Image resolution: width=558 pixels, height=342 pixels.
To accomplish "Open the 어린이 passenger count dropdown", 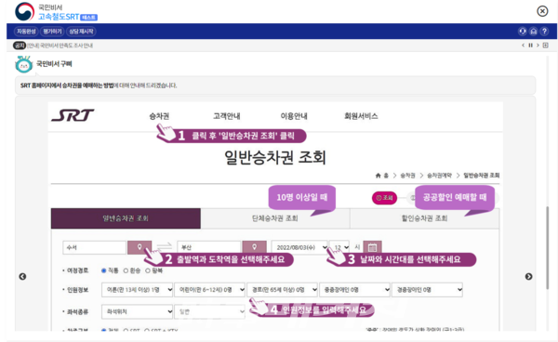I will tap(209, 290).
